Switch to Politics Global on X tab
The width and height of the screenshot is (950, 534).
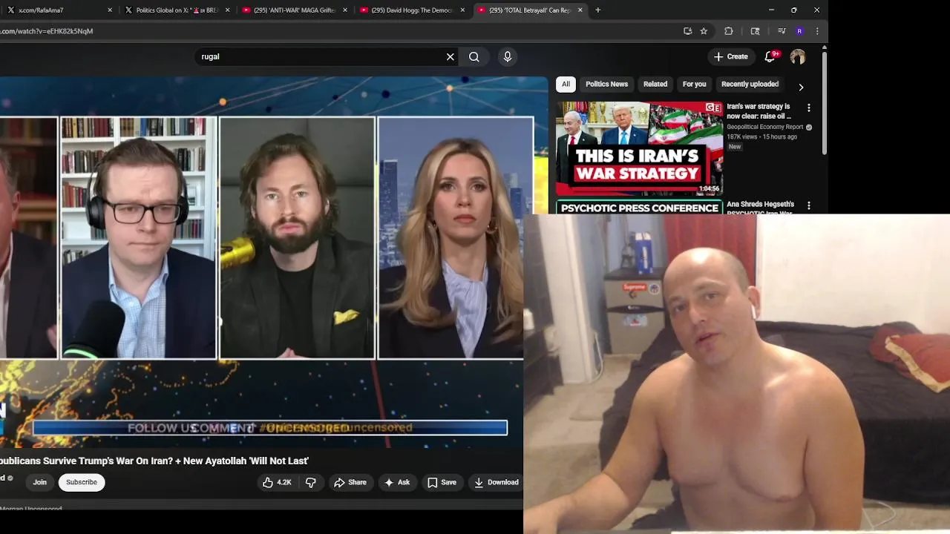176,10
